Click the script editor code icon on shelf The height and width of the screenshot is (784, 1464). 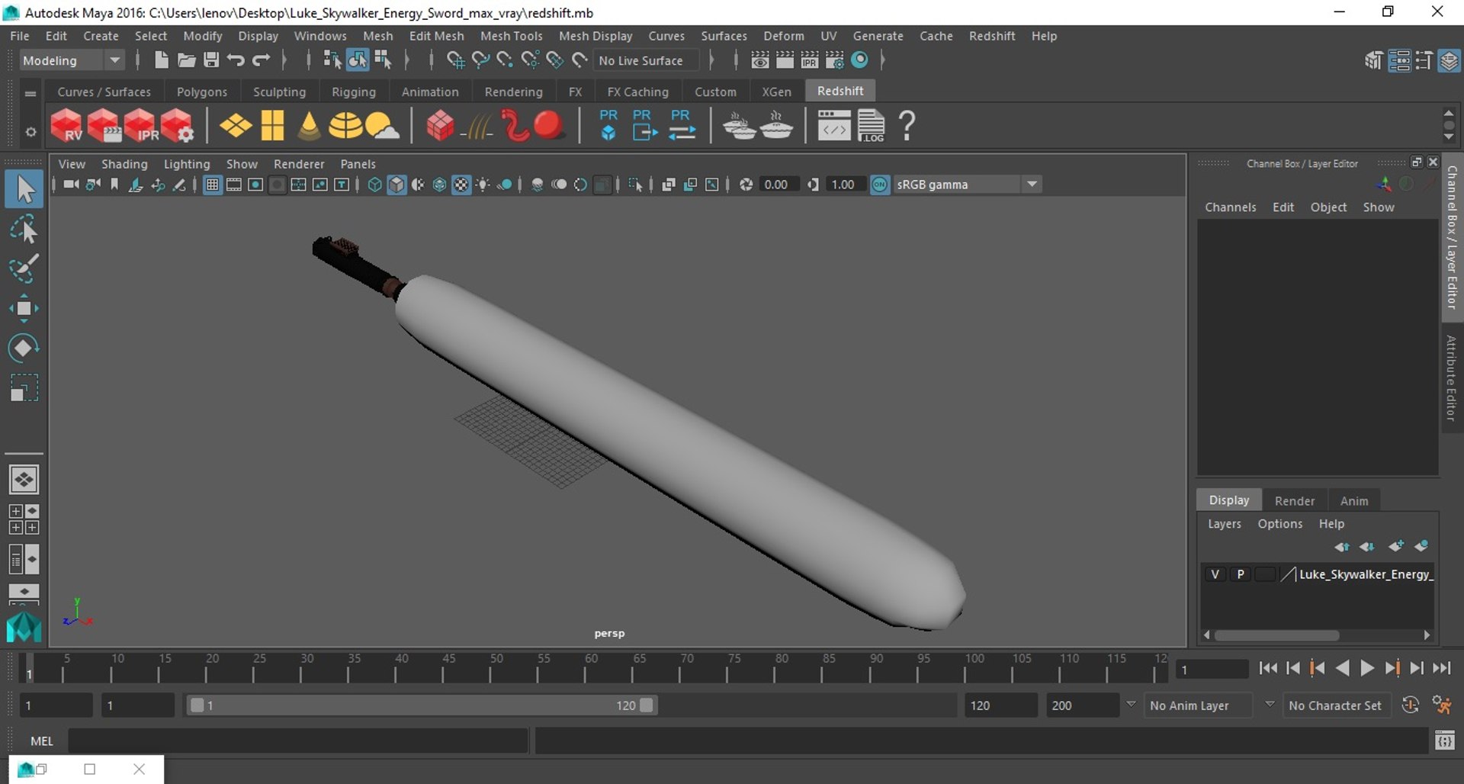pos(834,126)
